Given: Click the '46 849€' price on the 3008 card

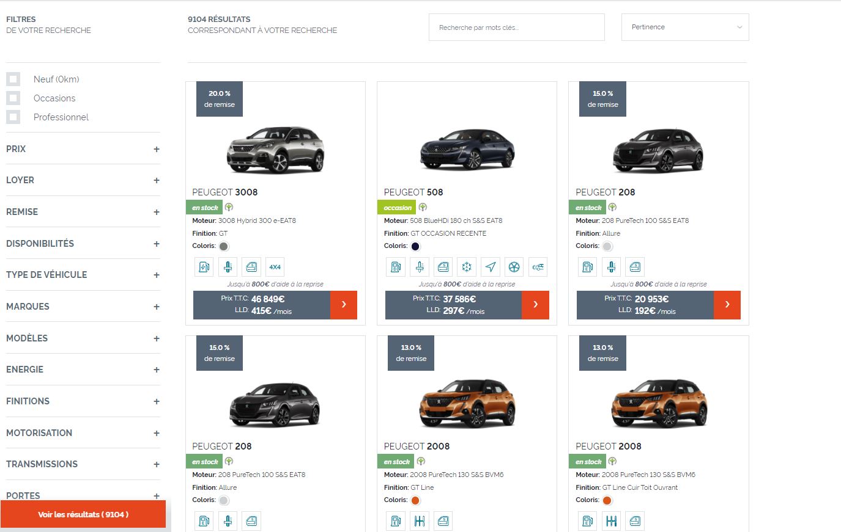Looking at the screenshot, I should [x=268, y=299].
